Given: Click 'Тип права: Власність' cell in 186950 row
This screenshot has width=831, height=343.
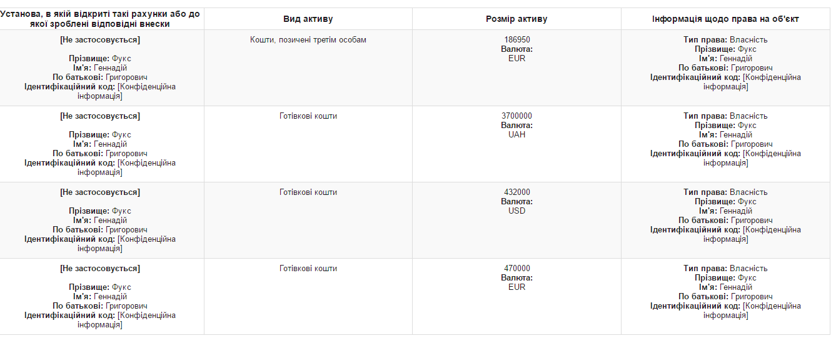Looking at the screenshot, I should click(725, 40).
